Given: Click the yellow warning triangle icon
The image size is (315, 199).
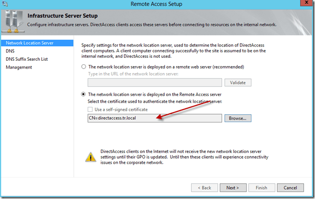Looking at the screenshot, I should pyautogui.click(x=89, y=156).
